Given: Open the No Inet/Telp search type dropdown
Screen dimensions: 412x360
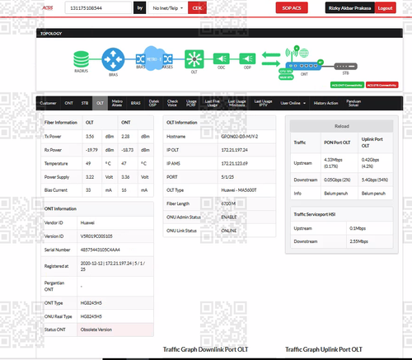Looking at the screenshot, I should click(x=168, y=8).
